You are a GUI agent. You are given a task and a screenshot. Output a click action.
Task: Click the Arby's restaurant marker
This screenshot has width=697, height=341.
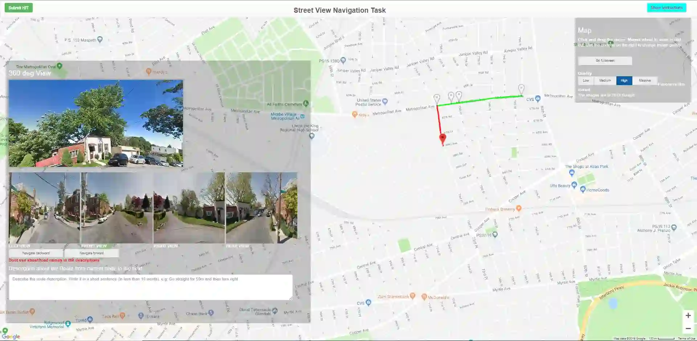tap(355, 115)
